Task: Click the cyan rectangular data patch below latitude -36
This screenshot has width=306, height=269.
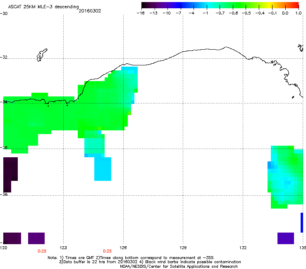Action: [103, 169]
